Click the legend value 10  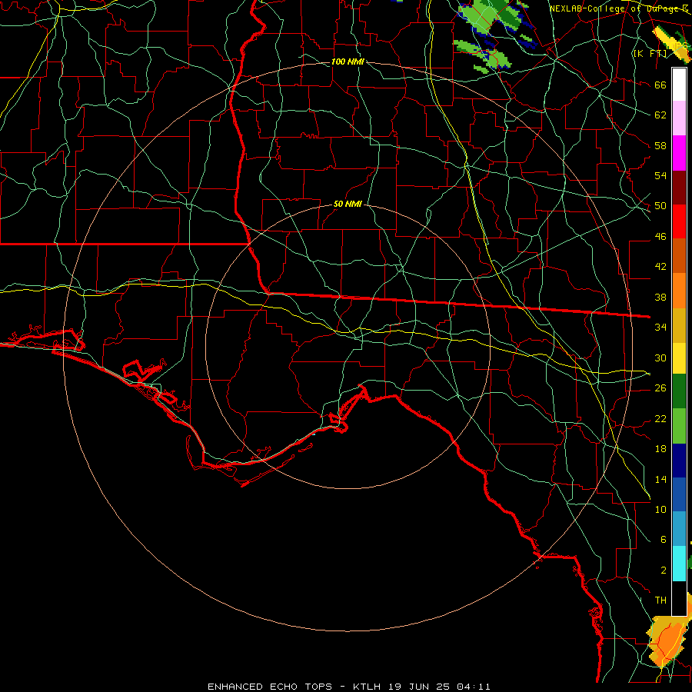[660, 509]
